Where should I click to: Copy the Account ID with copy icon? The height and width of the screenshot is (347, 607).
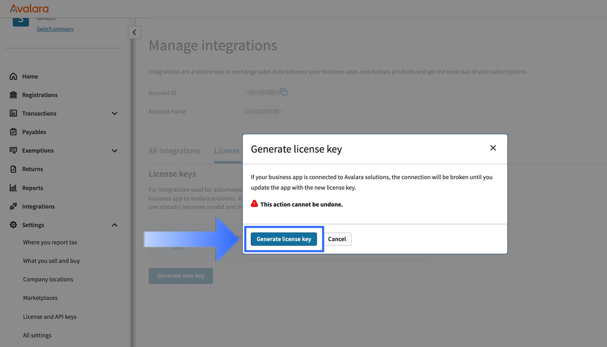(x=284, y=92)
